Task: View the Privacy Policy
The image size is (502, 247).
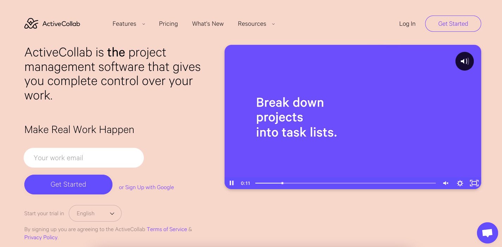Action: click(41, 237)
